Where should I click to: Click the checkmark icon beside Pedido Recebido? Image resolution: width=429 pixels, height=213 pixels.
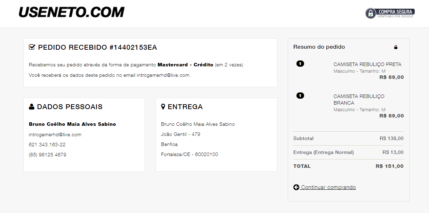32,47
